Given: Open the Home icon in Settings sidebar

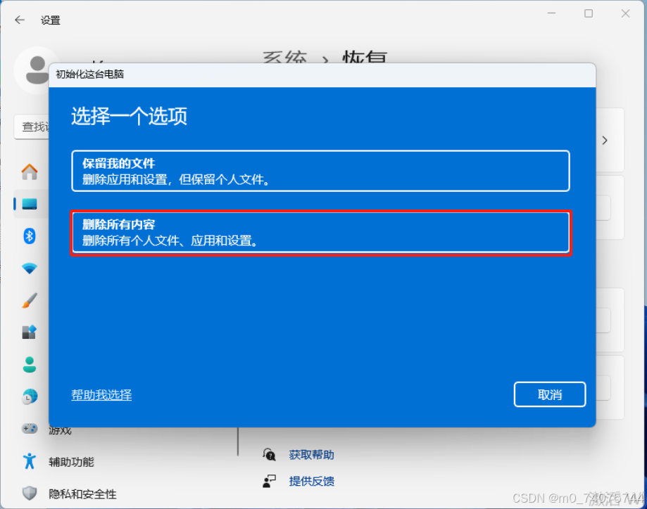Looking at the screenshot, I should (30, 172).
